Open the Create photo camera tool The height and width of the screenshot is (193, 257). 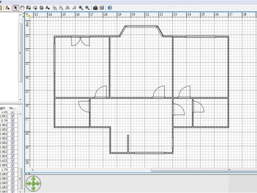95,8
